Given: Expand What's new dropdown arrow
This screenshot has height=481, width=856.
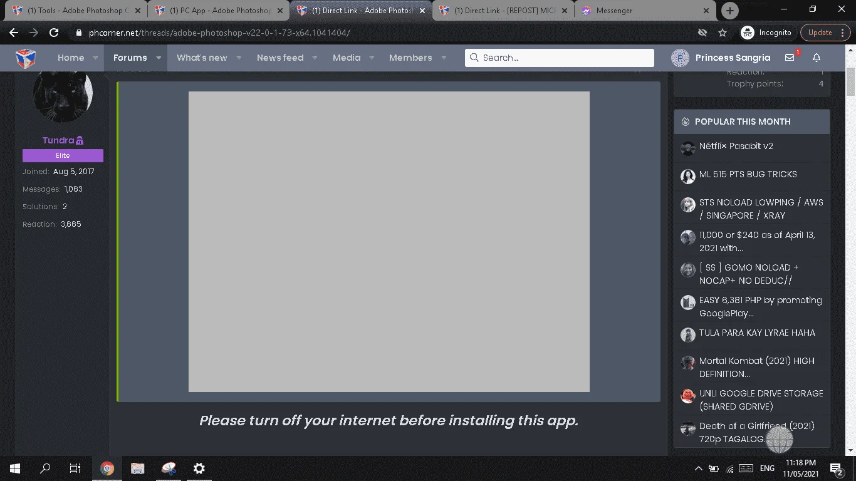Looking at the screenshot, I should [239, 58].
